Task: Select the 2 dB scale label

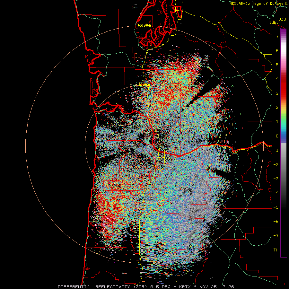Action: pyautogui.click(x=277, y=108)
